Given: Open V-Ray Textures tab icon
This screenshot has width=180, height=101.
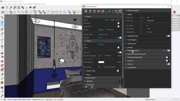Looking at the screenshot, I should click(x=103, y=11).
